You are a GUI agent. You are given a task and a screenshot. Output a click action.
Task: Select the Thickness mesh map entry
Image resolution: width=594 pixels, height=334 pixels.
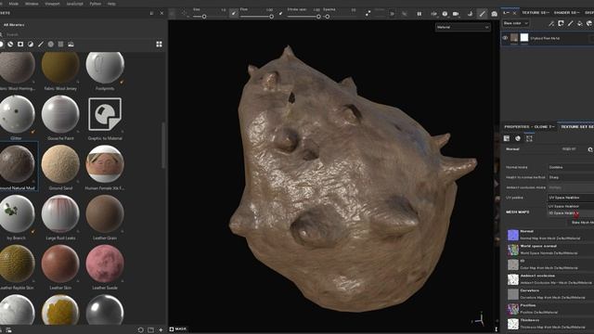coord(550,324)
